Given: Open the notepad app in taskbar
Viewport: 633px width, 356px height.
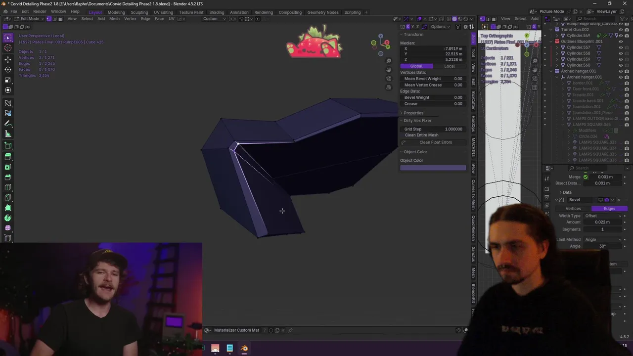Looking at the screenshot, I should pos(229,349).
